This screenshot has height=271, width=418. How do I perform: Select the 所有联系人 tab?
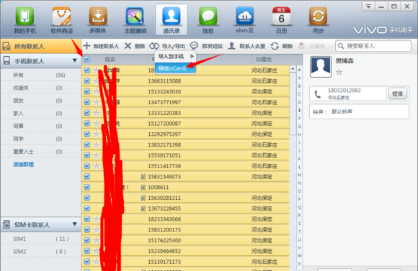[x=39, y=46]
